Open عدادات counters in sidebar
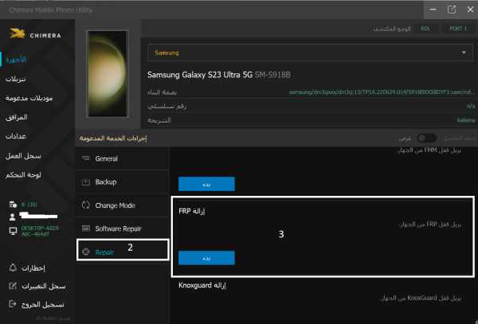 pos(16,136)
